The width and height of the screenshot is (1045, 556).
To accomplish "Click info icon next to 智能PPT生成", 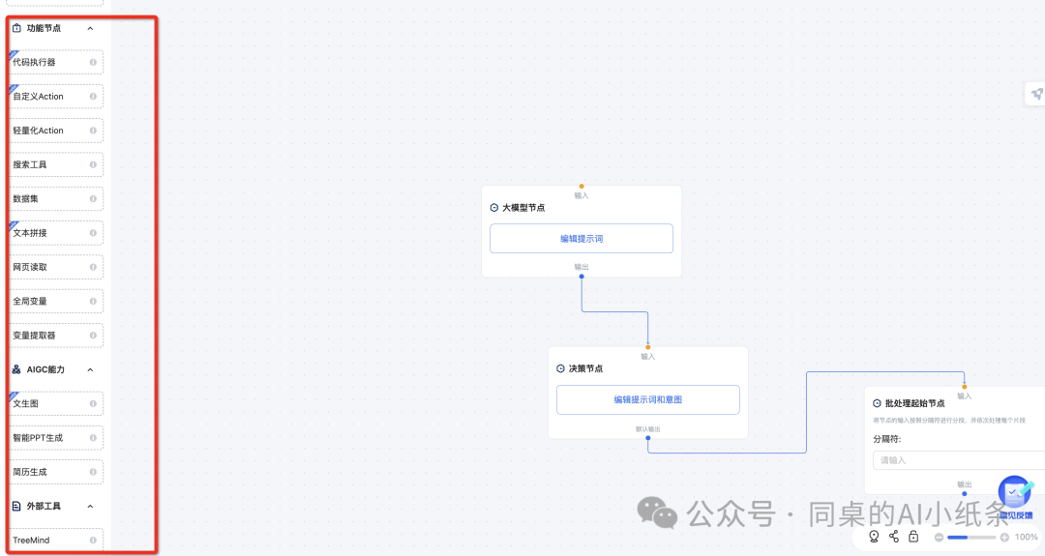I will pyautogui.click(x=93, y=438).
